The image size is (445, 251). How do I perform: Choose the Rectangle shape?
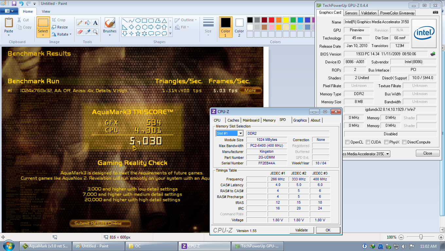pyautogui.click(x=144, y=20)
